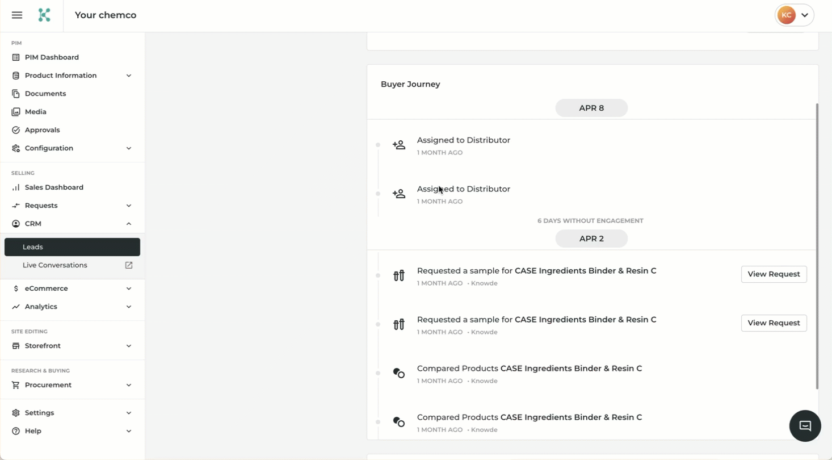Collapse the CRM section
Screen dimensions: 832x460
coord(129,224)
